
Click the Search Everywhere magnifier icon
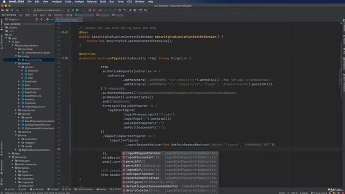[x=146, y=10]
